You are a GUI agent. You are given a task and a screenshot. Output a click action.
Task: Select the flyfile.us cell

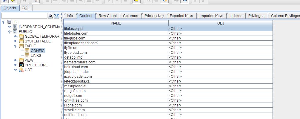pos(116,48)
